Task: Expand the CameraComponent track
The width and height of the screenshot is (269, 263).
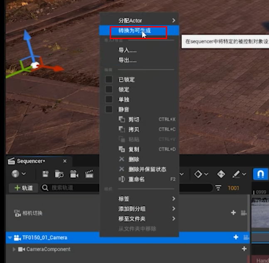Action: 14,249
